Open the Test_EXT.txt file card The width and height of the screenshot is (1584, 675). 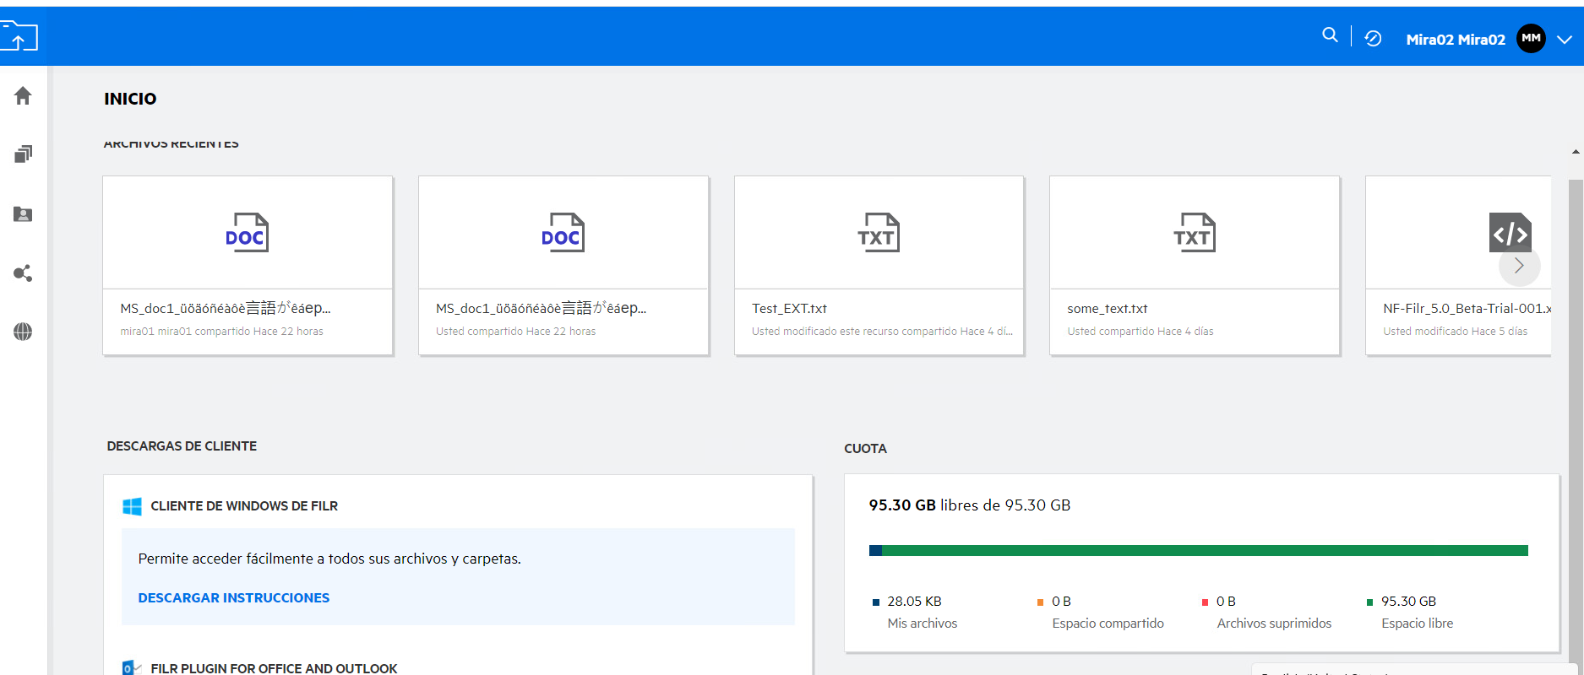879,266
